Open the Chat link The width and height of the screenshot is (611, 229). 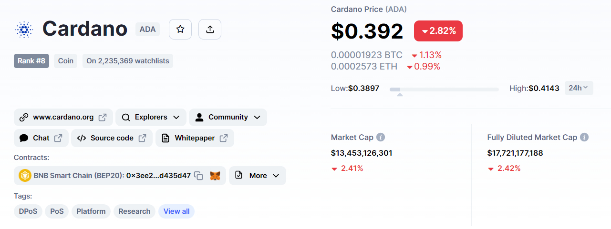click(41, 138)
